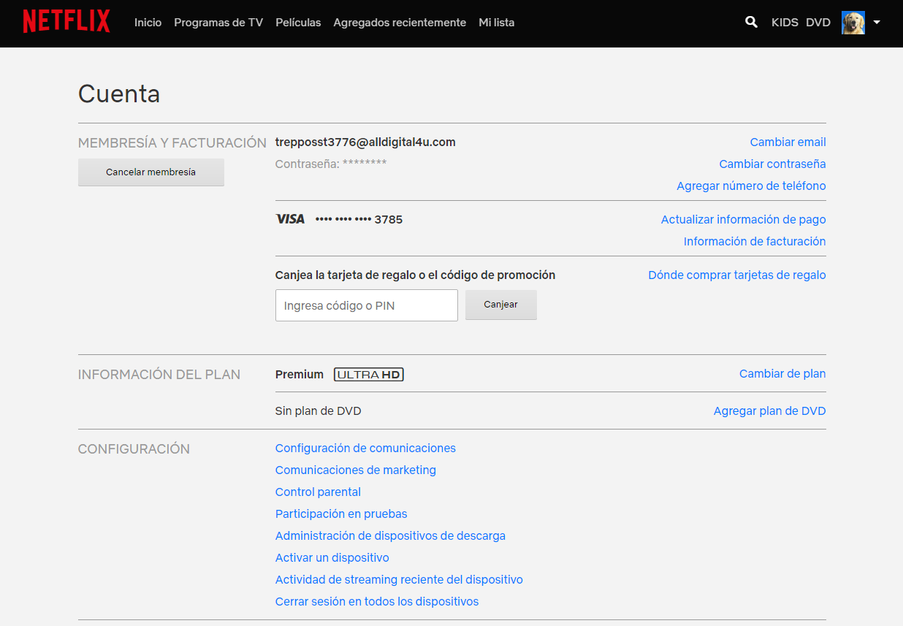
Task: Click the Sin plan de DVD text
Action: (x=319, y=411)
